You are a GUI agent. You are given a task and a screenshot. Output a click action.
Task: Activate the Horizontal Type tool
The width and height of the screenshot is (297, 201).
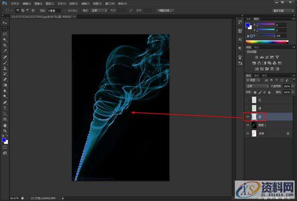point(5,108)
